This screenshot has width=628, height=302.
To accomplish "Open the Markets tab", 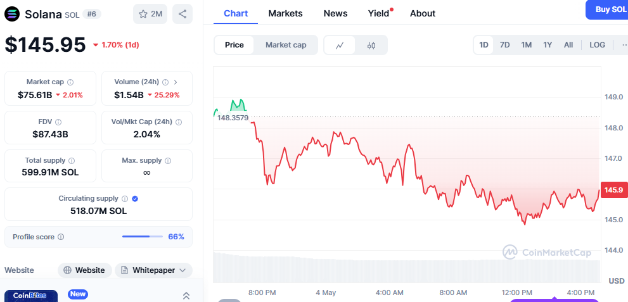I will pyautogui.click(x=285, y=13).
